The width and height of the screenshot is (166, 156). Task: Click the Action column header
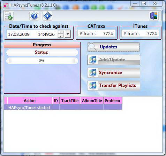point(30,101)
